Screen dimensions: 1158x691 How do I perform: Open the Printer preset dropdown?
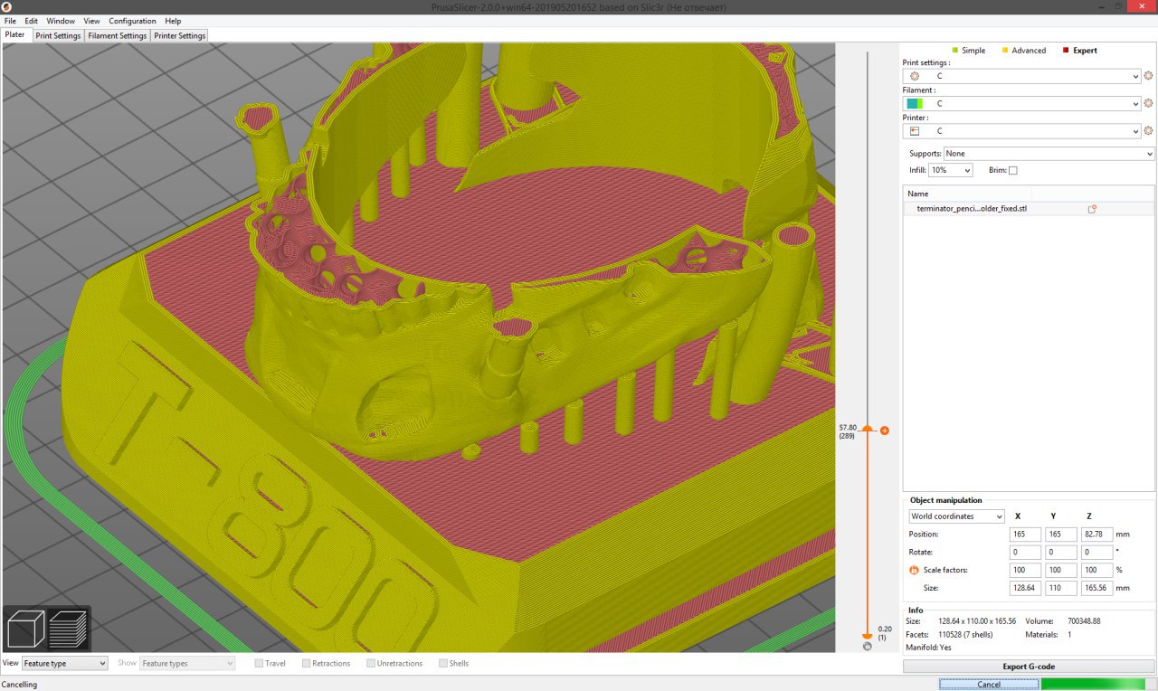[x=1022, y=131]
